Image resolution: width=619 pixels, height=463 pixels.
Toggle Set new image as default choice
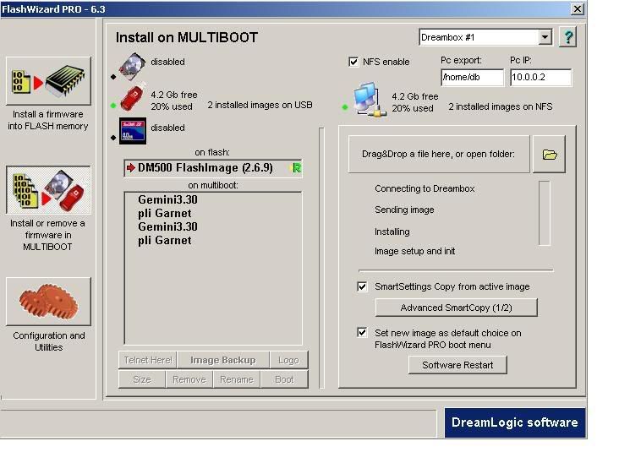[x=362, y=332]
